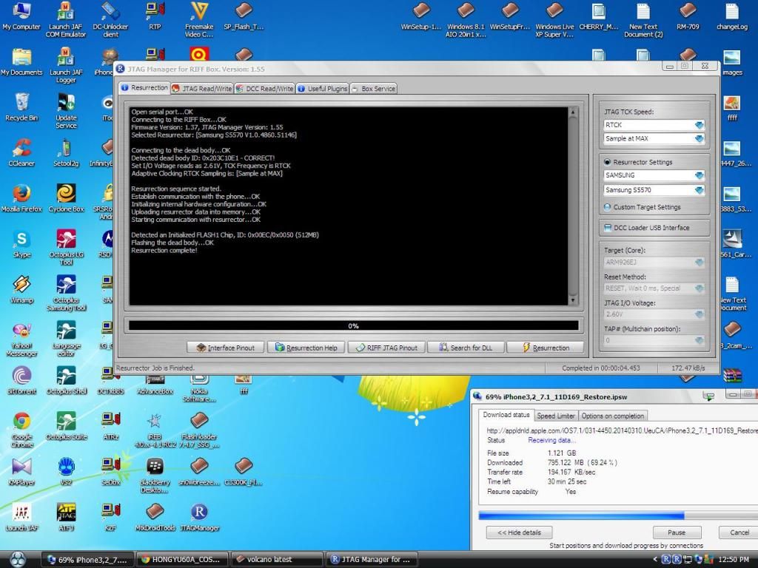Launch Octoplus Samsung Tool

pyautogui.click(x=66, y=293)
